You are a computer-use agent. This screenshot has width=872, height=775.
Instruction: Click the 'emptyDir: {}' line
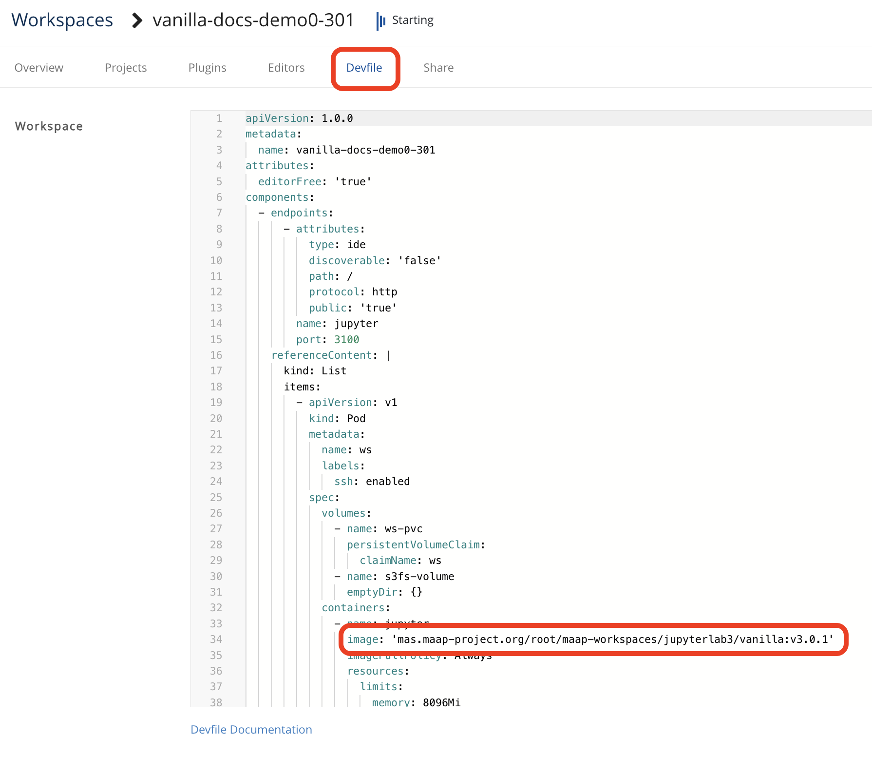(385, 592)
